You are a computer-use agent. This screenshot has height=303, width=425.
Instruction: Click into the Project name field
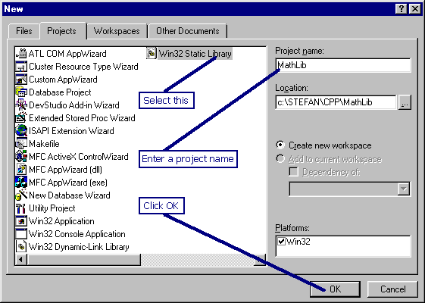coord(343,65)
